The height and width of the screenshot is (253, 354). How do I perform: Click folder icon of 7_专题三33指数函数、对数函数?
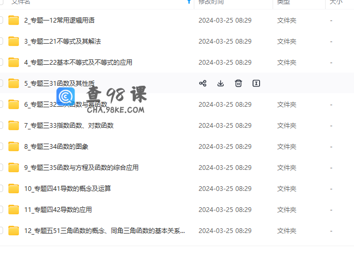tap(14, 125)
